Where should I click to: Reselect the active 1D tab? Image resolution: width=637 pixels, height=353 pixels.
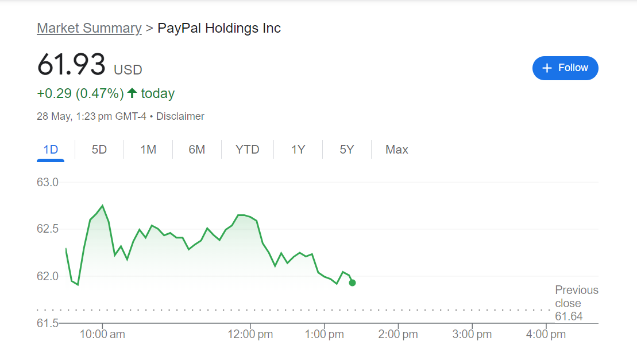pyautogui.click(x=51, y=149)
